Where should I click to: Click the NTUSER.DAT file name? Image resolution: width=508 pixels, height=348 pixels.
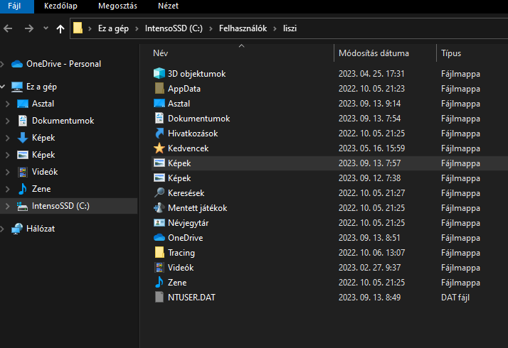191,298
